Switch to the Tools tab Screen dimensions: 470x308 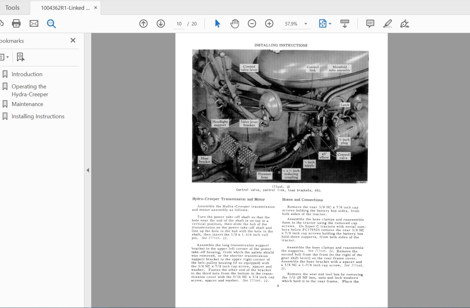pos(13,8)
